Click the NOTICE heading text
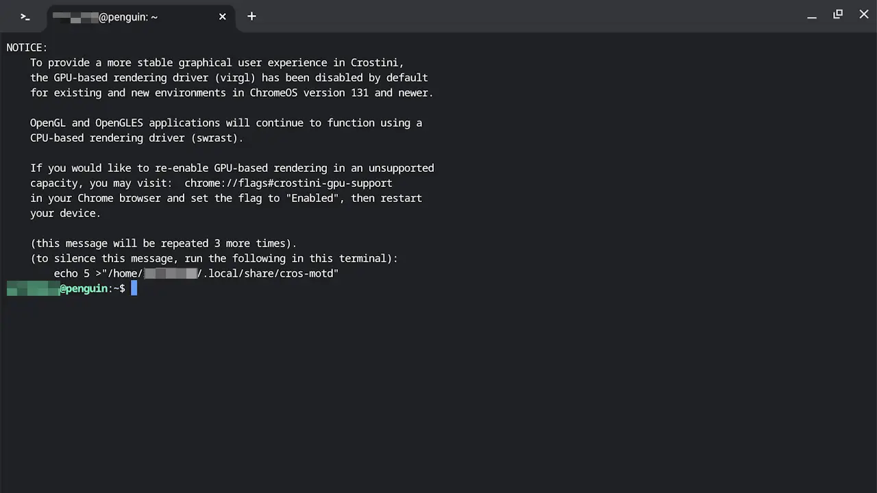The image size is (877, 493). (27, 47)
